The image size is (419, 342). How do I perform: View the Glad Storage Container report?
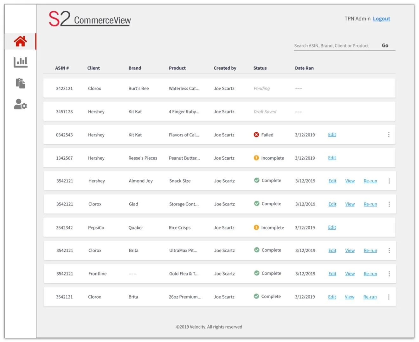pyautogui.click(x=350, y=204)
